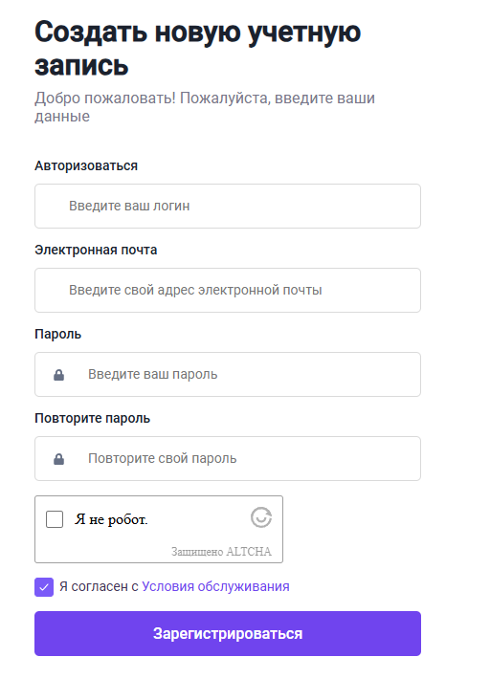Screen dimensions: 490x679
Task: Focus the "Повторите свой пароль" input field
Action: pyautogui.click(x=228, y=458)
